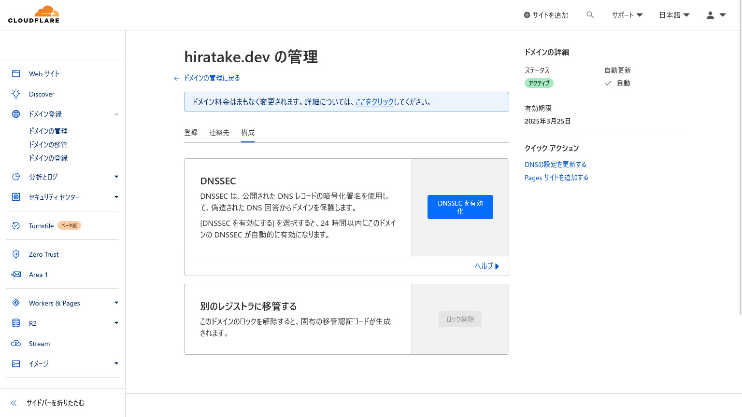Screen dimensions: 742x417
Task: Click the アクティブ status badge
Action: tap(539, 83)
